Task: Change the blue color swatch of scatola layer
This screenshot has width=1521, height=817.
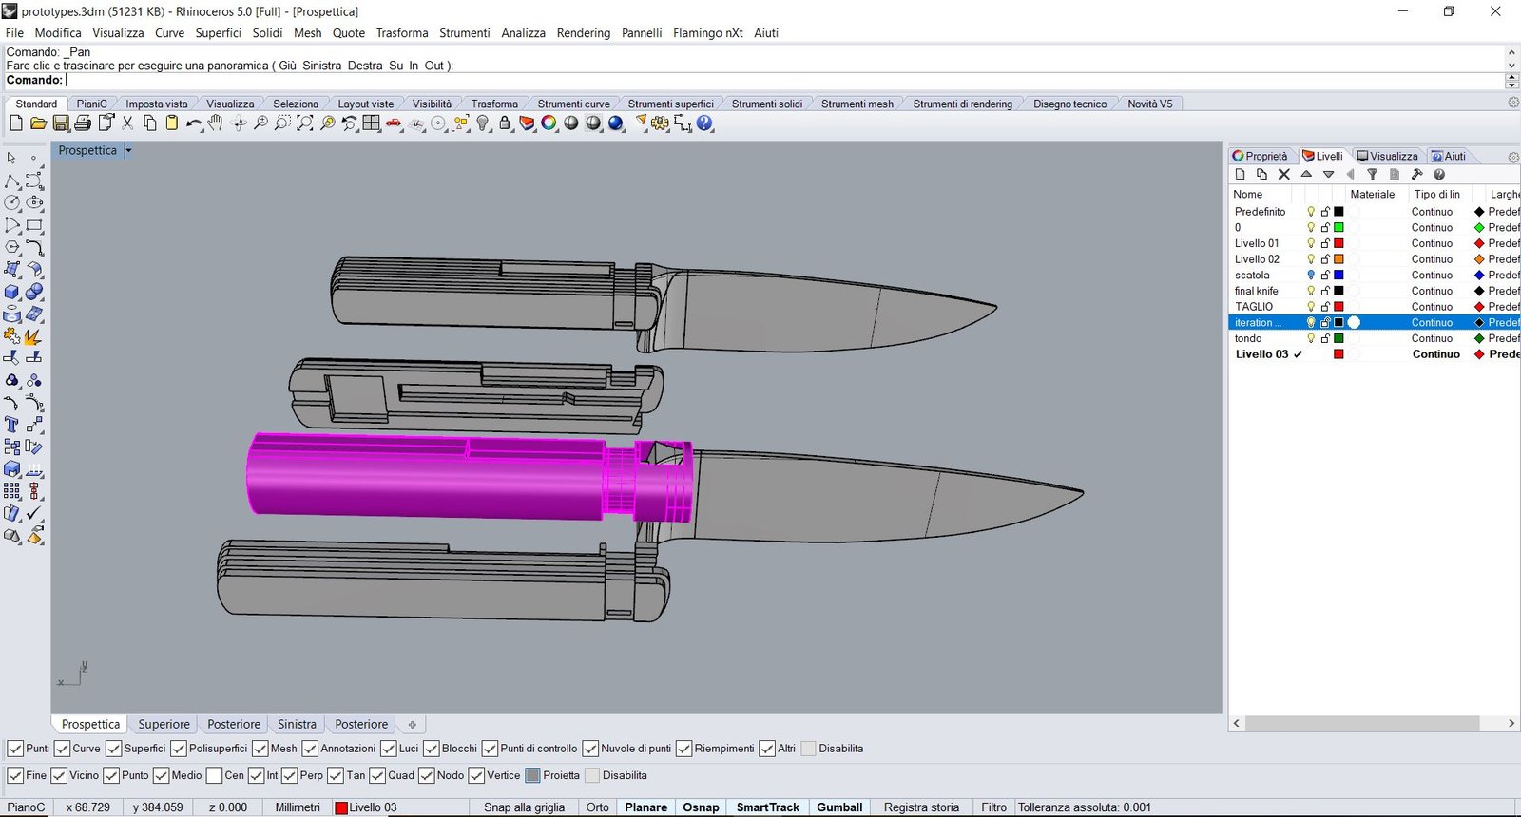Action: pos(1338,275)
